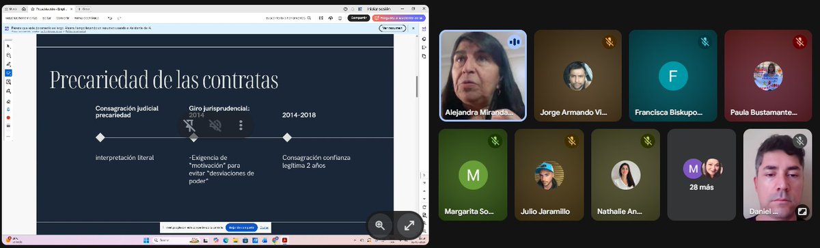Click Ver resumen button in shared window

click(393, 28)
